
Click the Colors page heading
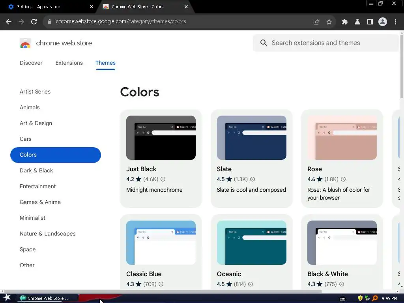(140, 92)
